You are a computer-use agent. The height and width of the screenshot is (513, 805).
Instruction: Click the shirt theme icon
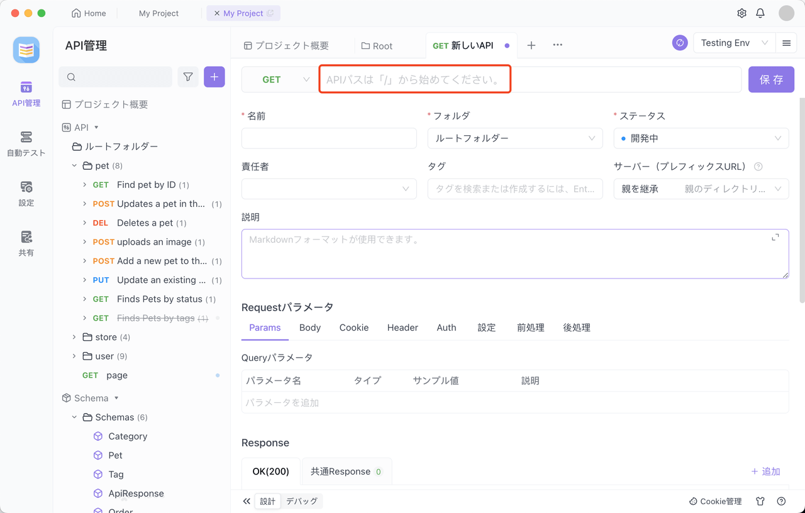click(x=760, y=501)
